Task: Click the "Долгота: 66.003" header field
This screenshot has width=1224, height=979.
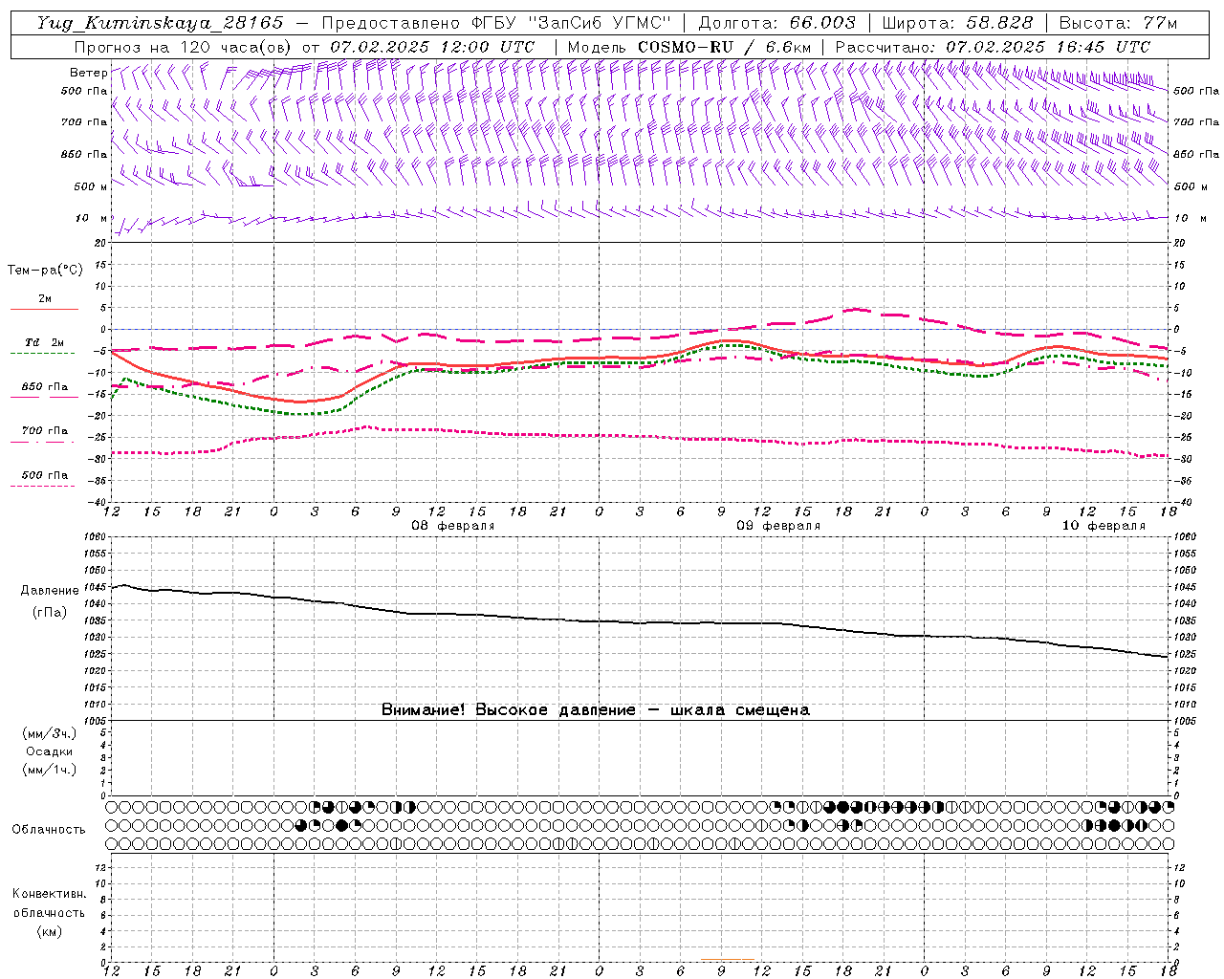Action: click(777, 23)
